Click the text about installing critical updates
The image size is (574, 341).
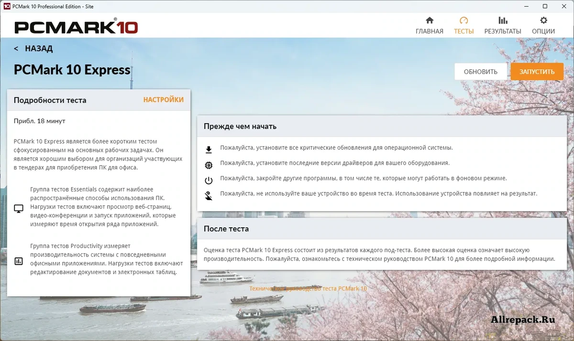pos(336,148)
